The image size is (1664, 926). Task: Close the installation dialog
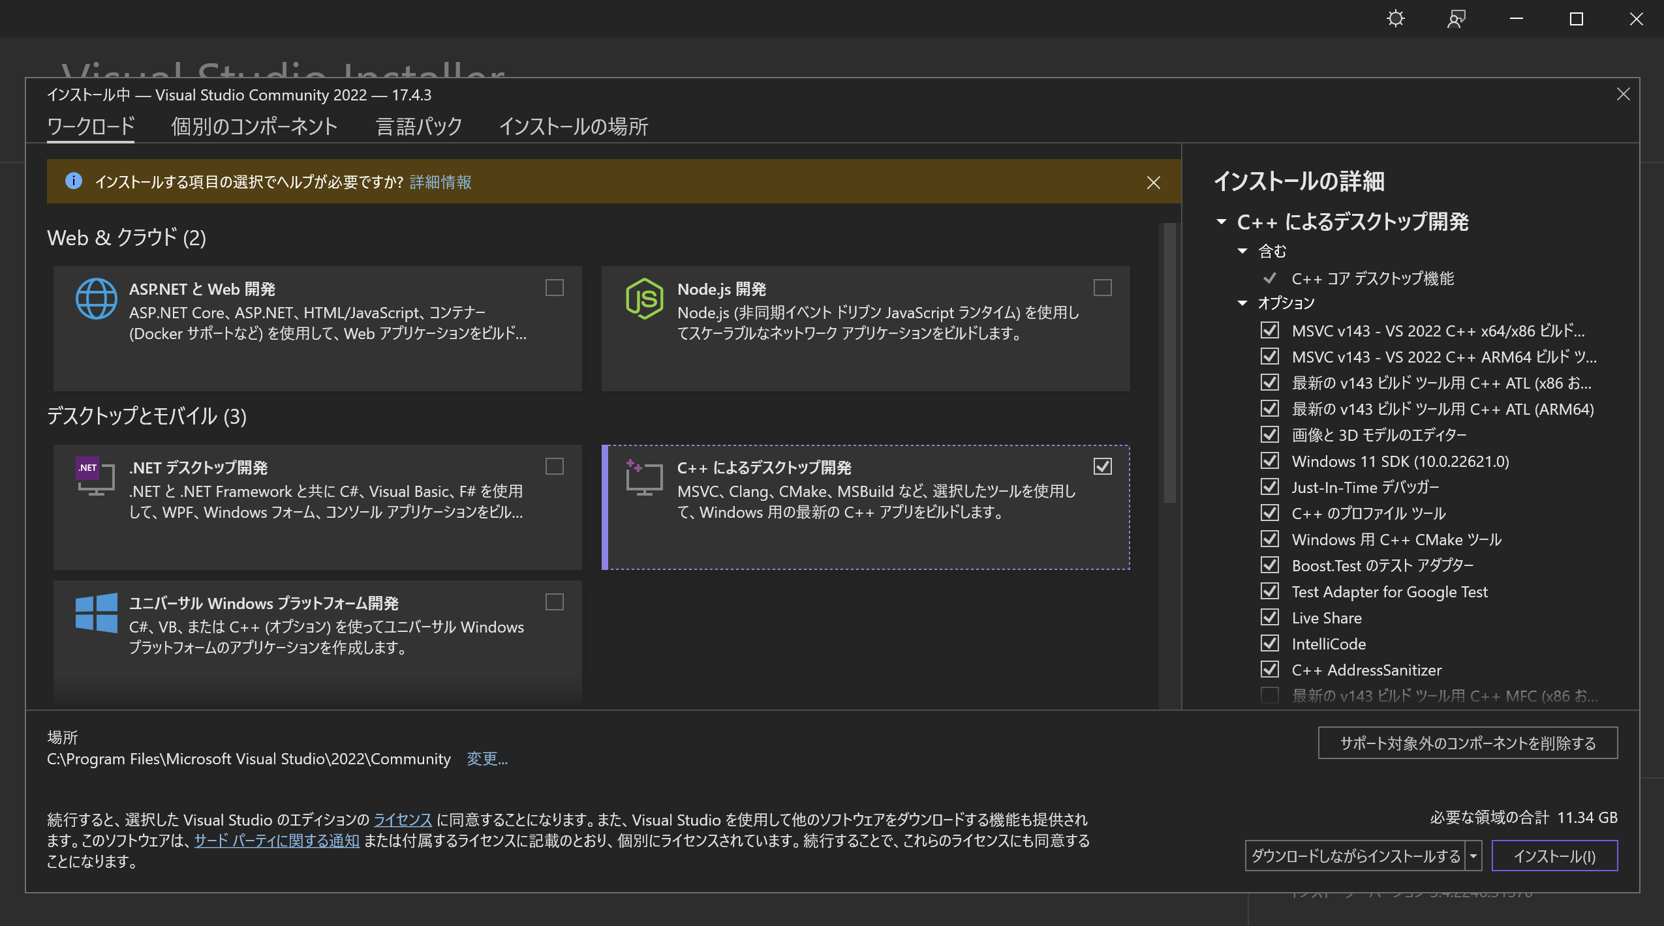click(x=1623, y=95)
